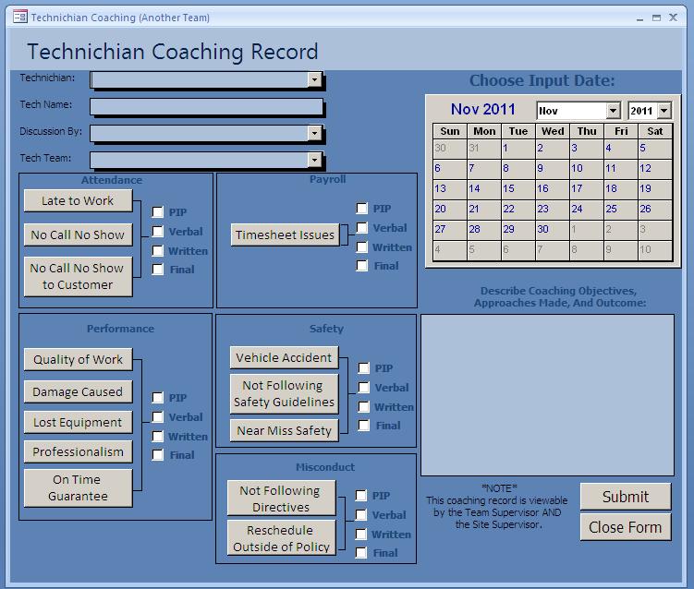Click the Professionalism button
Viewport: 694px width, 589px height.
point(78,451)
